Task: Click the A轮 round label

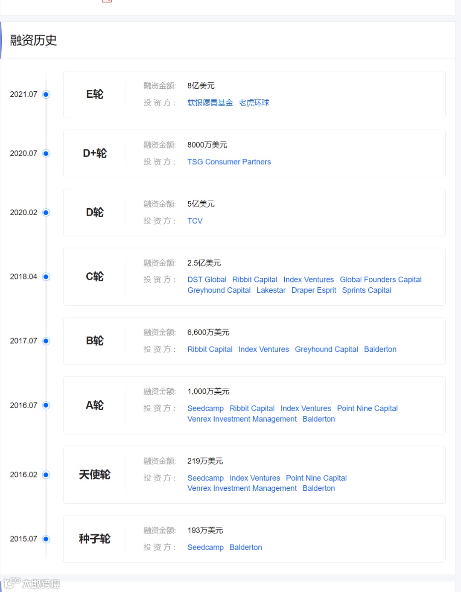Action: (x=95, y=405)
